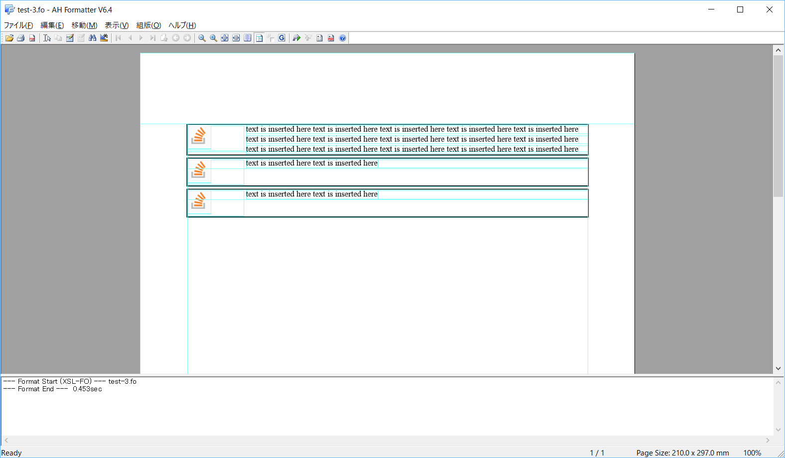Open the 表示(V) menu

(x=117, y=25)
